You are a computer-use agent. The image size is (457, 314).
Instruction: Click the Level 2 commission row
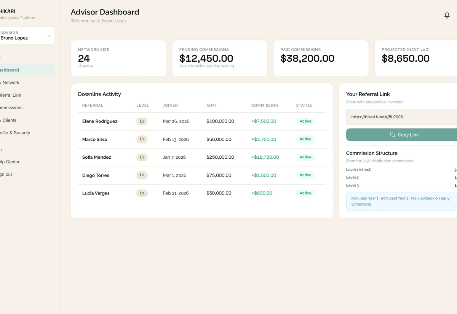click(401, 177)
